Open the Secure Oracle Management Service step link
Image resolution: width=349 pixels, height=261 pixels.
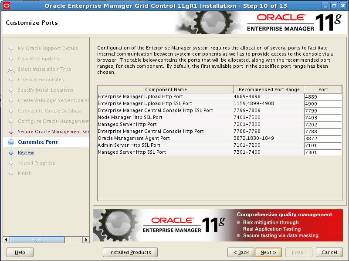click(x=54, y=132)
